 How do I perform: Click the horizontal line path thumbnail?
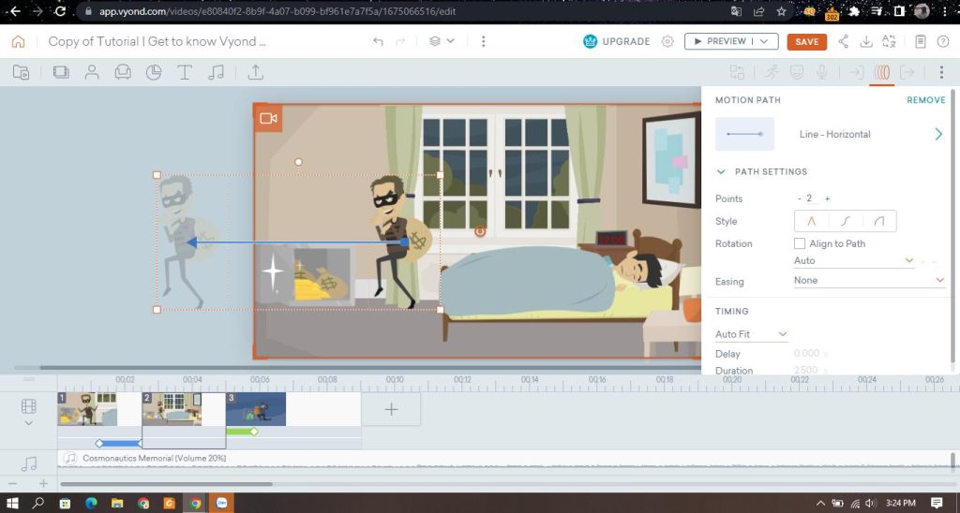(744, 134)
